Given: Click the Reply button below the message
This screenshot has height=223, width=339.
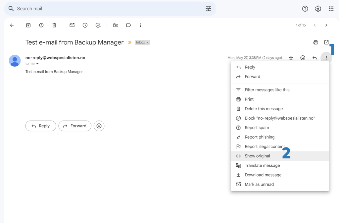Looking at the screenshot, I should [x=41, y=126].
